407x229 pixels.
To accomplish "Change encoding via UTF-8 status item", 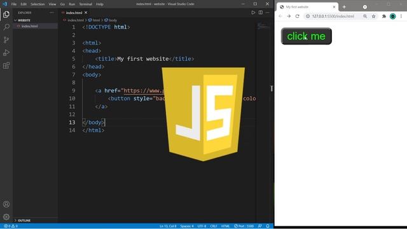I will (202, 226).
